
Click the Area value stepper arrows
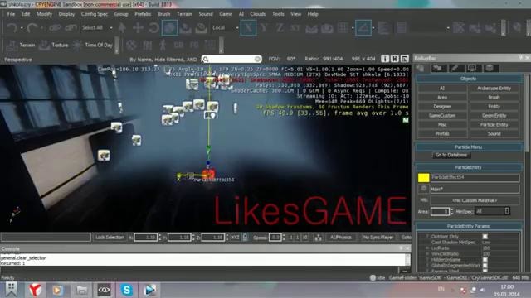[x=451, y=212]
